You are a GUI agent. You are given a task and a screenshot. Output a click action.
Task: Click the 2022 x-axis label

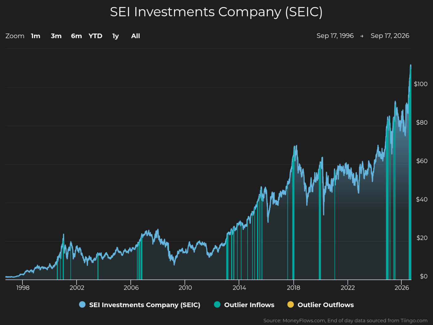click(348, 288)
